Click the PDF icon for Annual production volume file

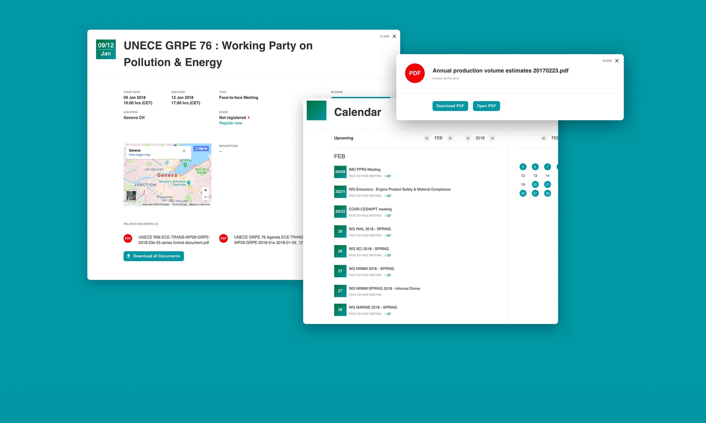pyautogui.click(x=415, y=72)
